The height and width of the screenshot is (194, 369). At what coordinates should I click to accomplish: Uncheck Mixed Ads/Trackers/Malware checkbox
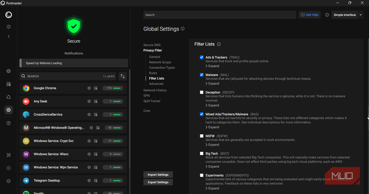(x=202, y=114)
